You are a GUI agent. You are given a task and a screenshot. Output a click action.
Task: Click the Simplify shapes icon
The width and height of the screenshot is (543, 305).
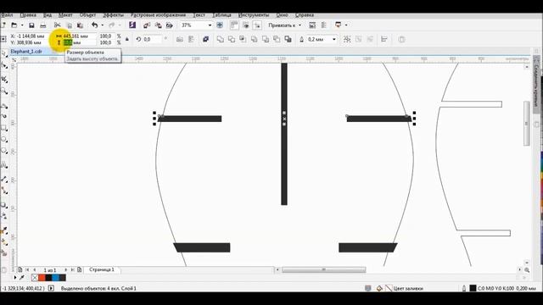click(255, 40)
